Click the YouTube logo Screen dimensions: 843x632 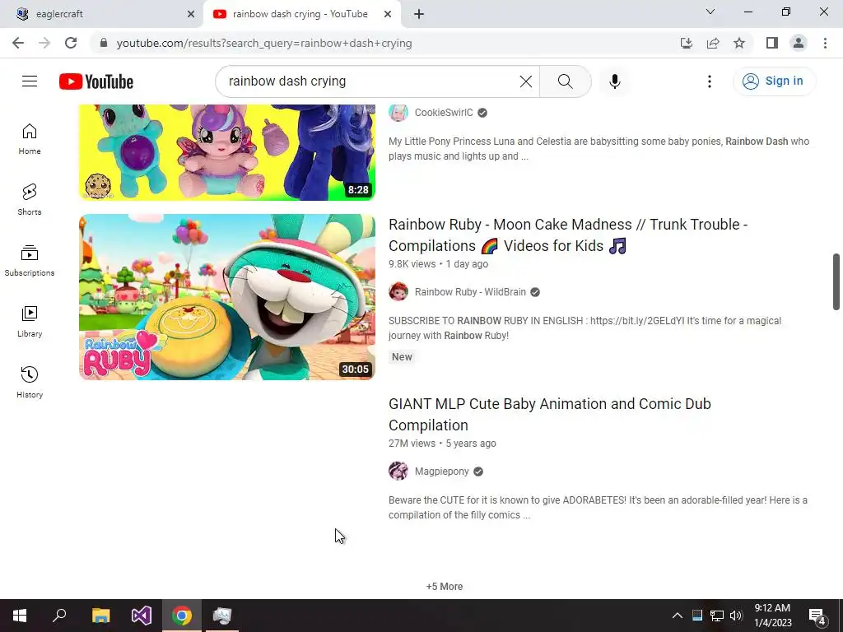(x=96, y=81)
